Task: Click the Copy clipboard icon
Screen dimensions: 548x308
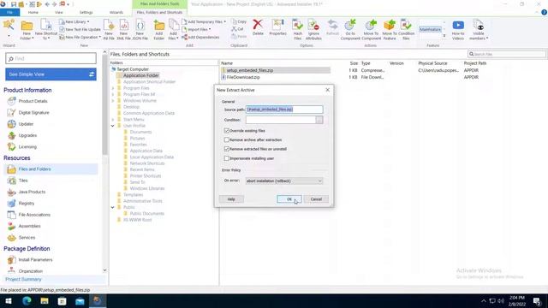Action: click(240, 21)
